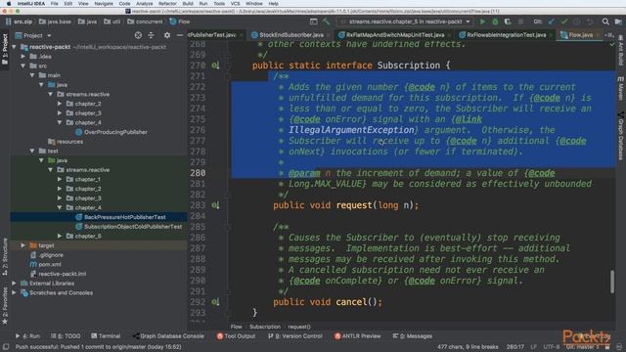Show Git history clock icon

point(577,22)
